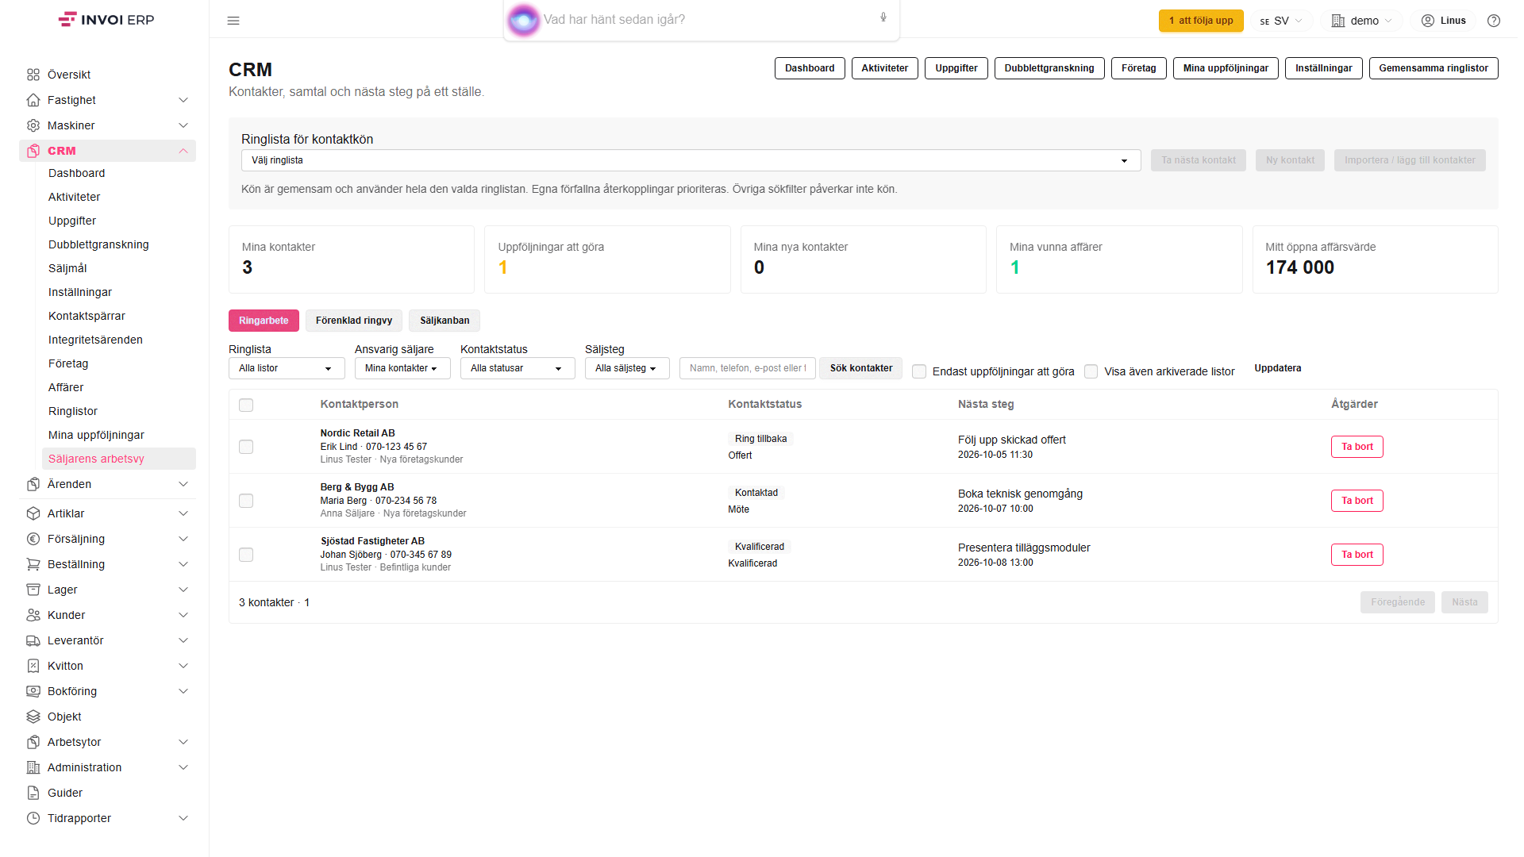Image resolution: width=1524 pixels, height=857 pixels.
Task: Open Ringlistor in the CRM submenu
Action: click(x=73, y=411)
